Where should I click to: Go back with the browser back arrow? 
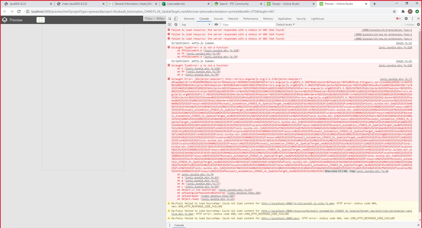pos(5,11)
